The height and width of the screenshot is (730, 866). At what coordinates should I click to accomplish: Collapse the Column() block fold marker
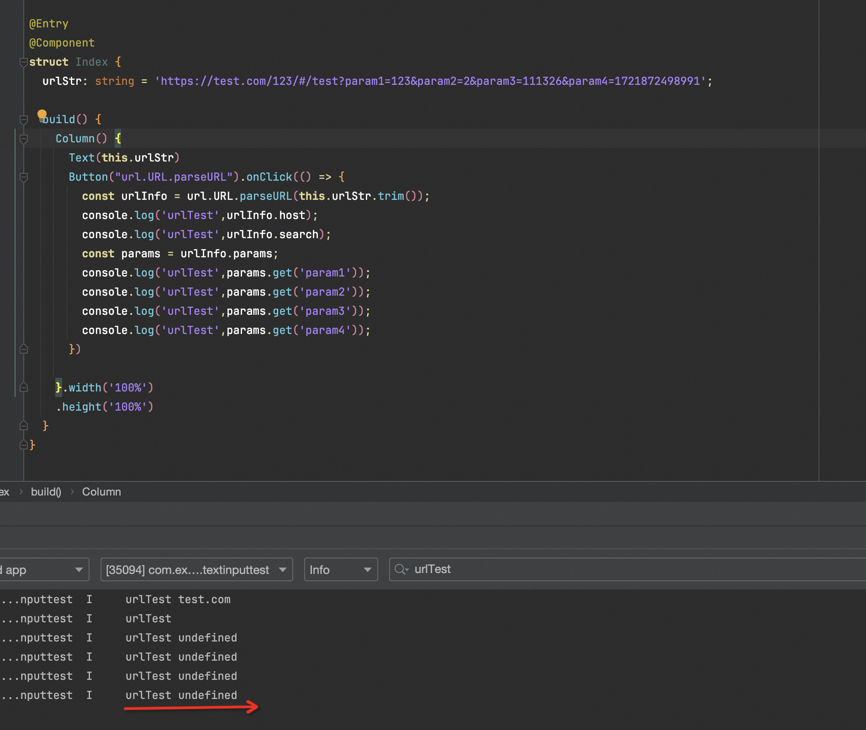[24, 139]
